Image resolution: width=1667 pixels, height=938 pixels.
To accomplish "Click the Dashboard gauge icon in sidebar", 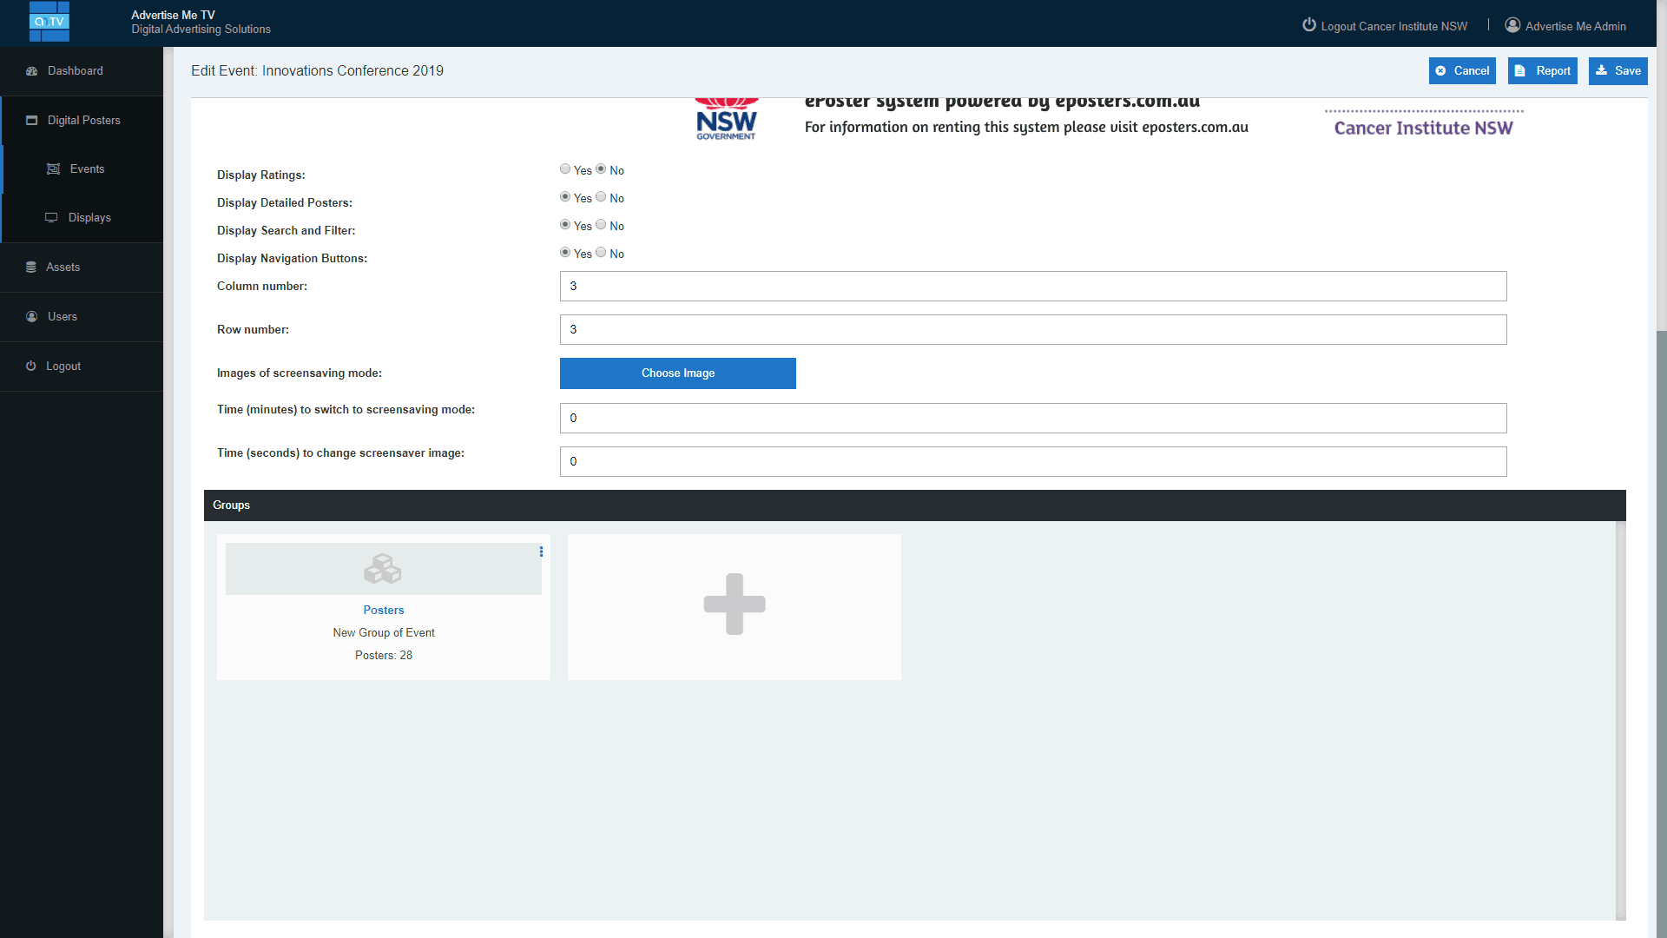I will pos(31,71).
